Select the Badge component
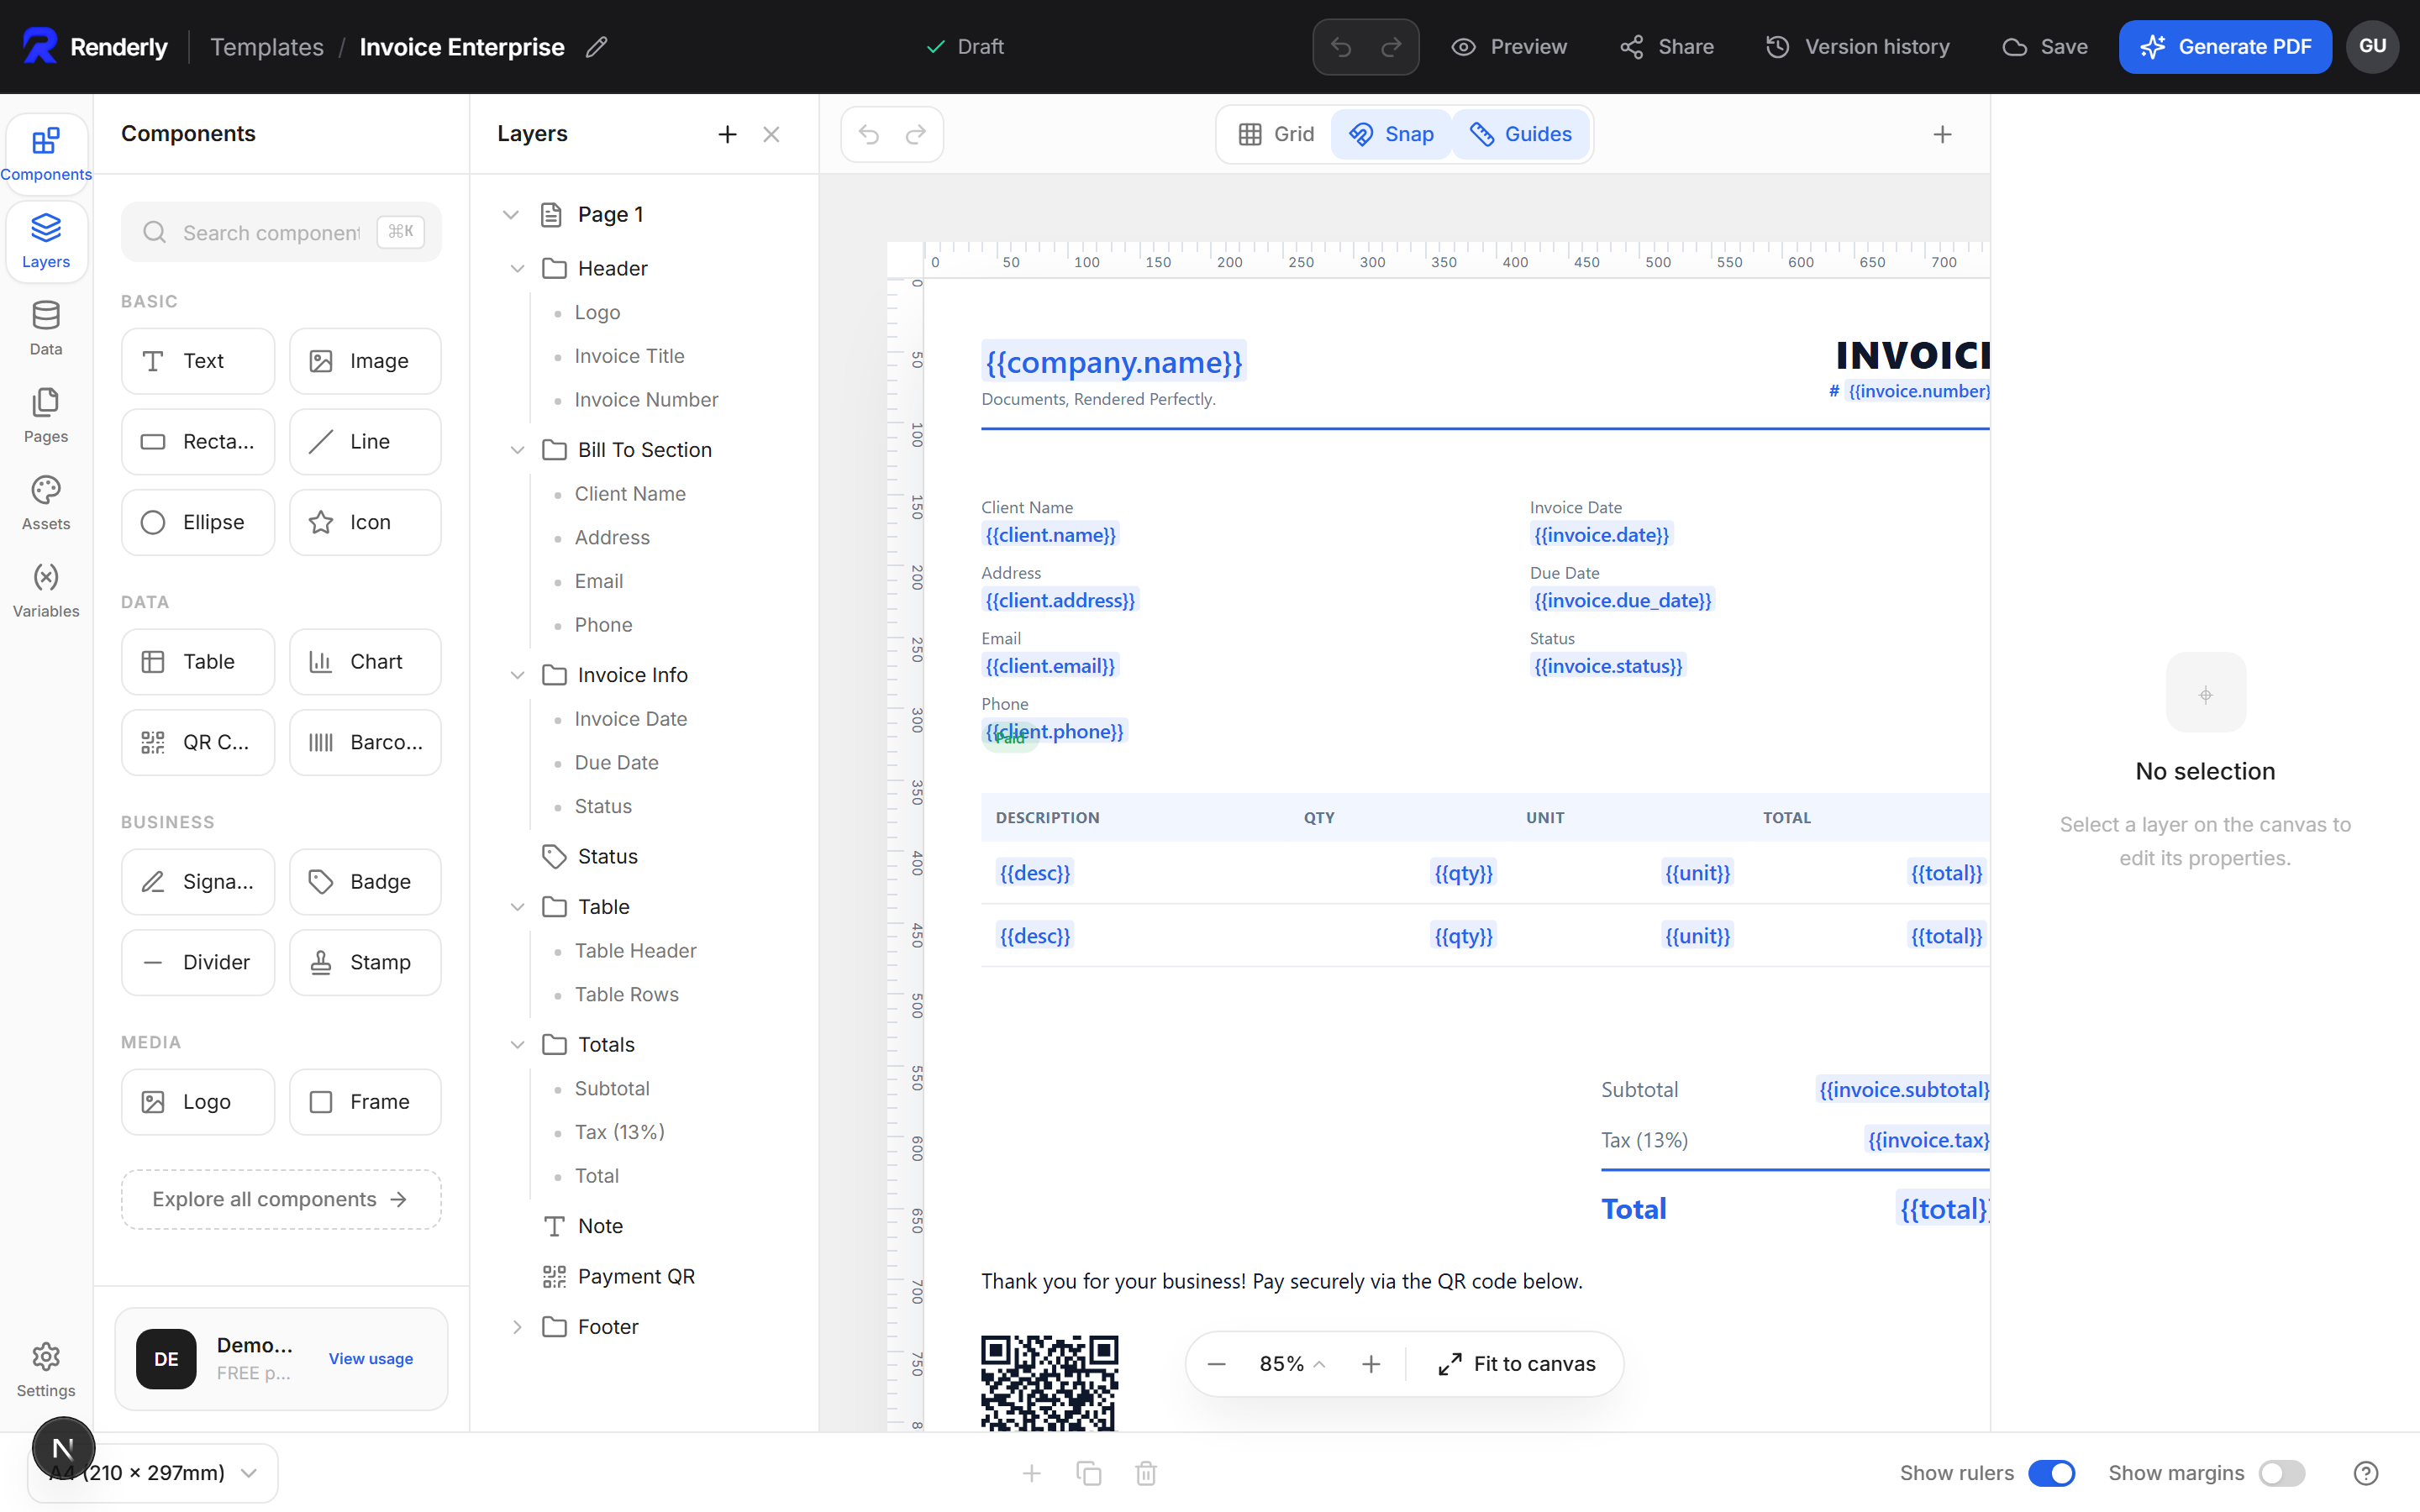The width and height of the screenshot is (2420, 1512). point(365,882)
